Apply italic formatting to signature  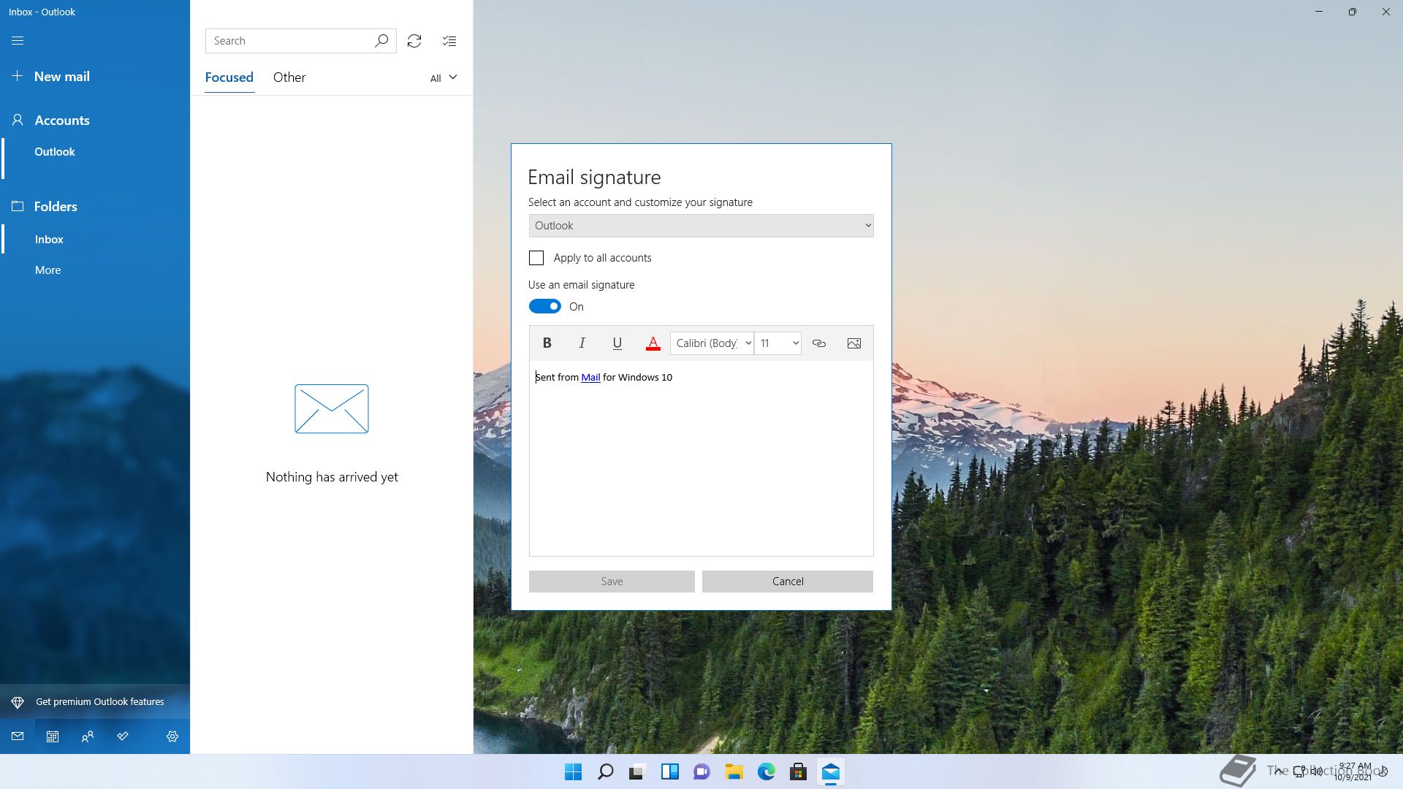coord(582,343)
